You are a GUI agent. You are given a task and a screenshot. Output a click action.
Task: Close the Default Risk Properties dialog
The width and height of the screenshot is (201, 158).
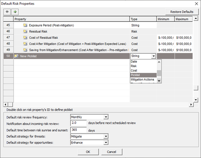click(196, 3)
